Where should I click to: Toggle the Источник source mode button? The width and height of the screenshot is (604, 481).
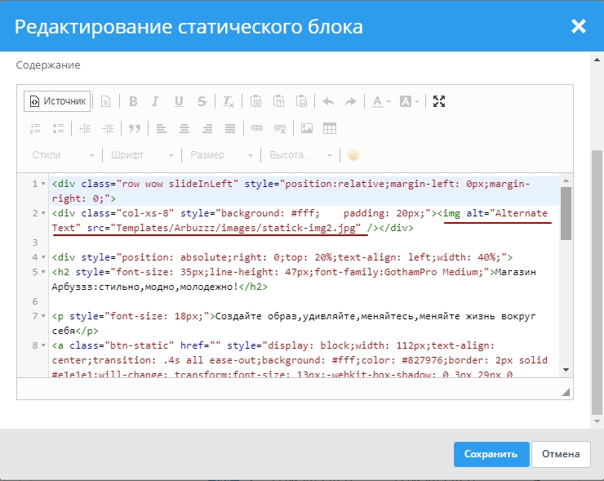pyautogui.click(x=56, y=101)
